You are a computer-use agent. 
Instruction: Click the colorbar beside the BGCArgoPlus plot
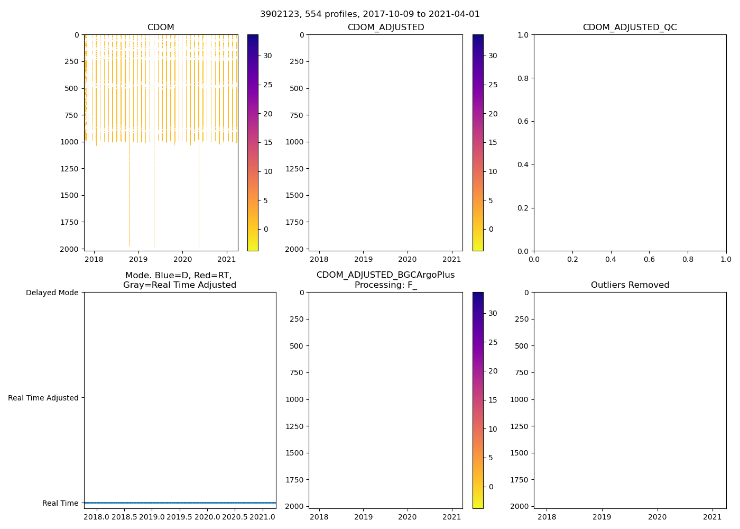click(478, 400)
